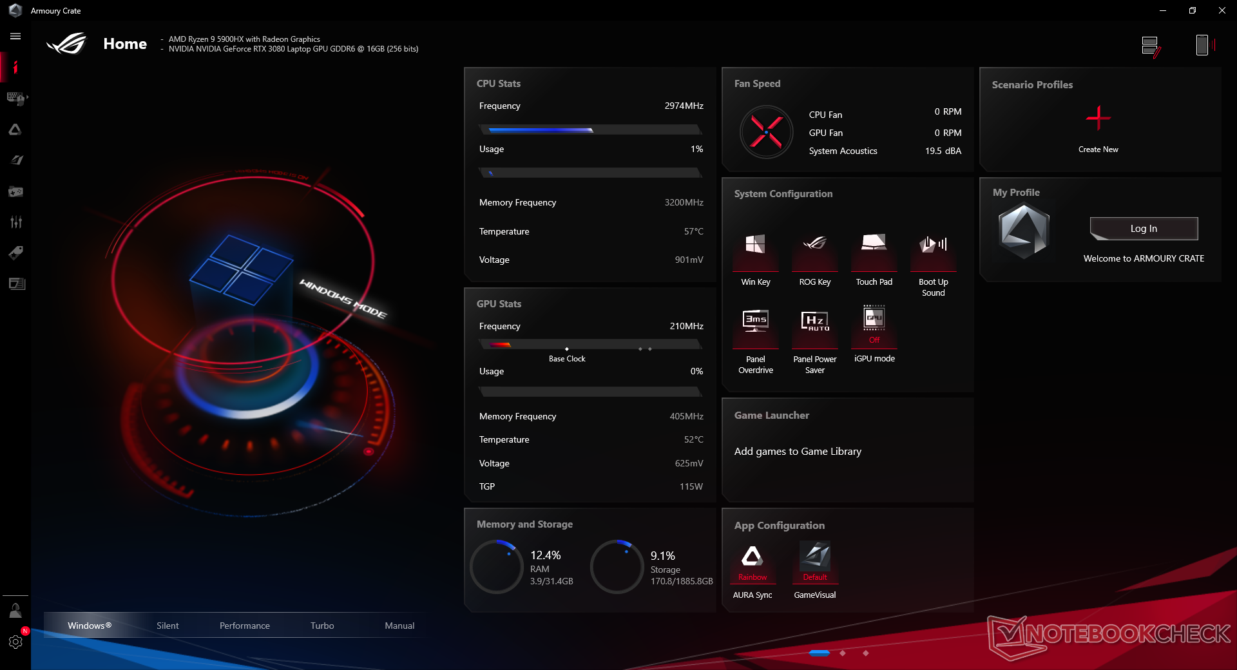
Task: Click the CPU Usage bar
Action: (590, 173)
